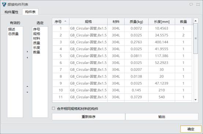Click the dialog help comment icon
203x134 pixels.
[191, 4]
